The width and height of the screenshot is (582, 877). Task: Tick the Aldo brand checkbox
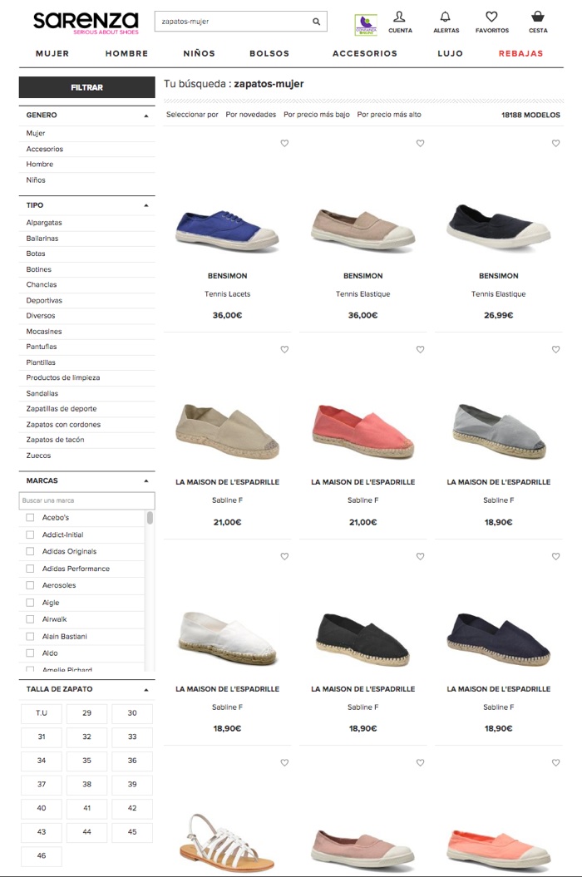tap(30, 653)
